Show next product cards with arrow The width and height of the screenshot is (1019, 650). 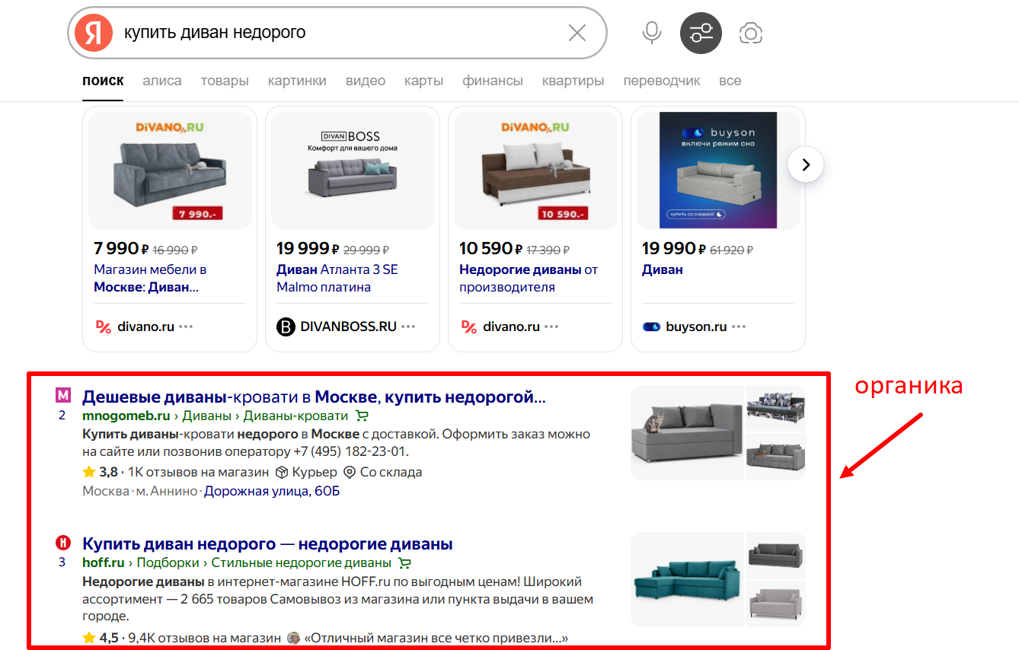tap(806, 164)
